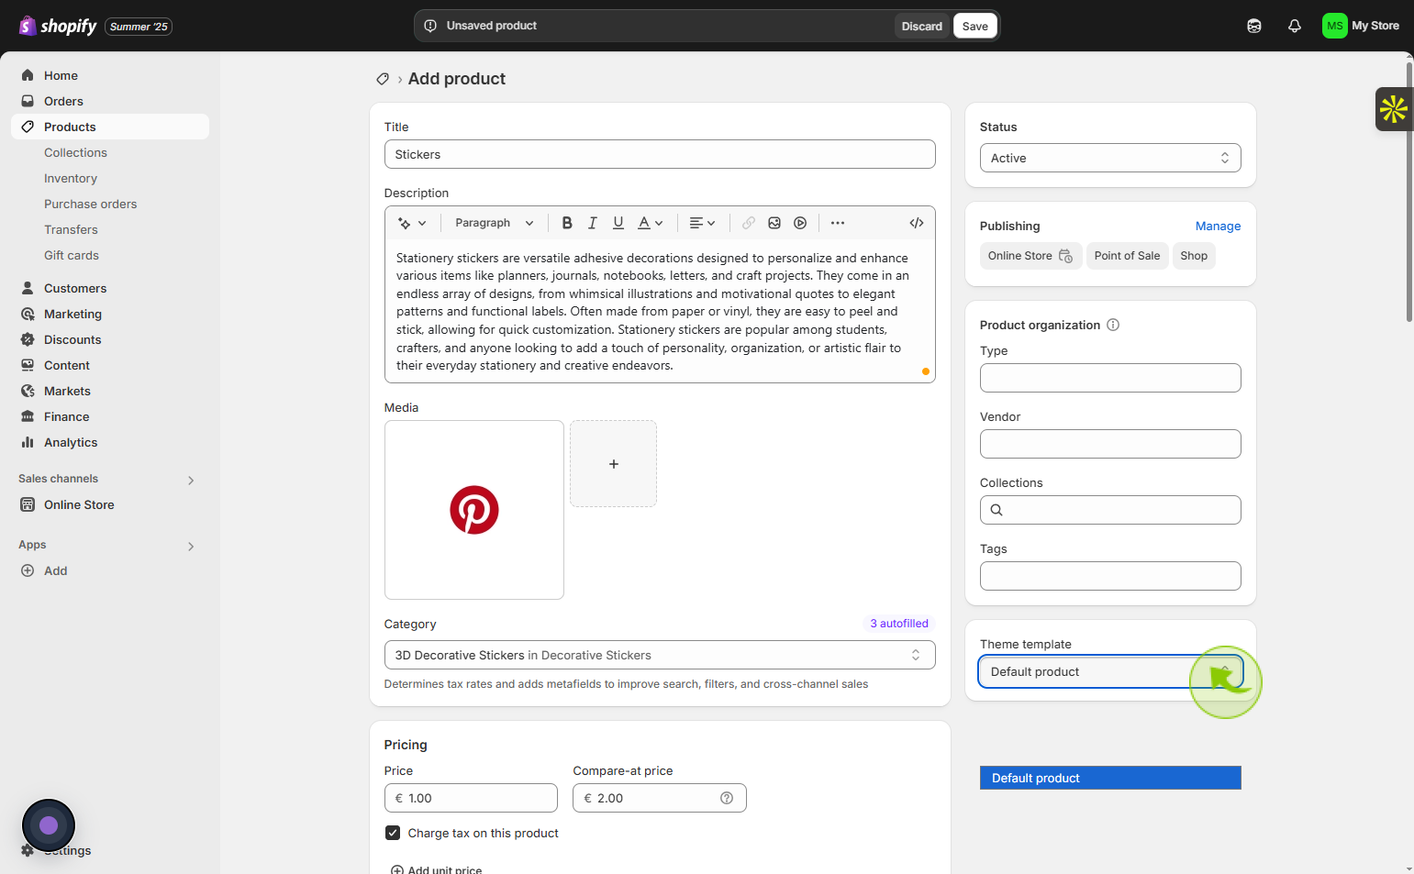Click the Vendor input field
Screen dimensions: 1414x874
(1110, 444)
